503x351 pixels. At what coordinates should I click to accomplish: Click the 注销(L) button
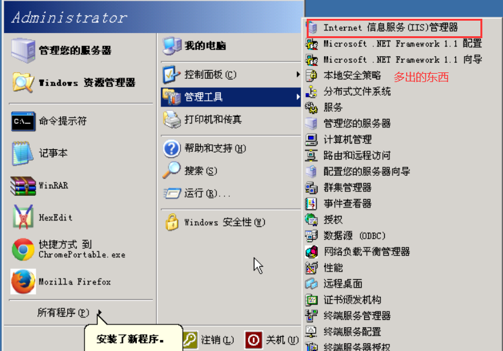(x=209, y=340)
